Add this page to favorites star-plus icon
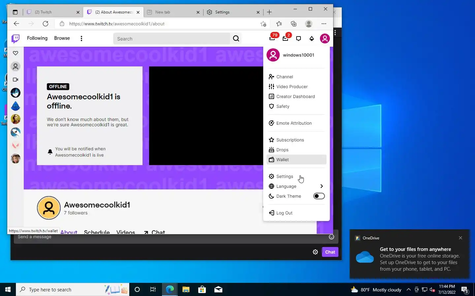Screen dimensions: 475x296 pyautogui.click(x=263, y=24)
